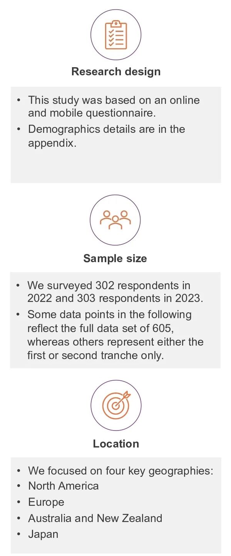Select the Research design heading
Viewport: 231px width, 556px height.
[x=116, y=72]
